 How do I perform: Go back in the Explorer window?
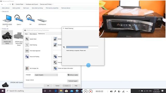click(2, 4)
